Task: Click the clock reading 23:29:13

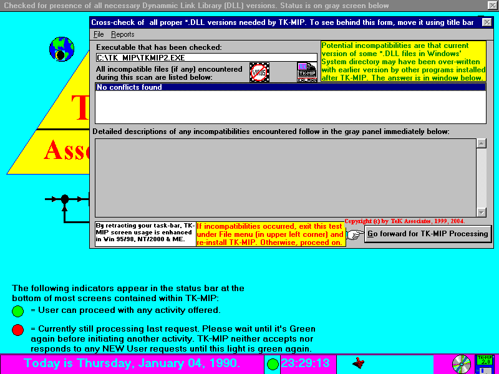Action: [x=306, y=363]
